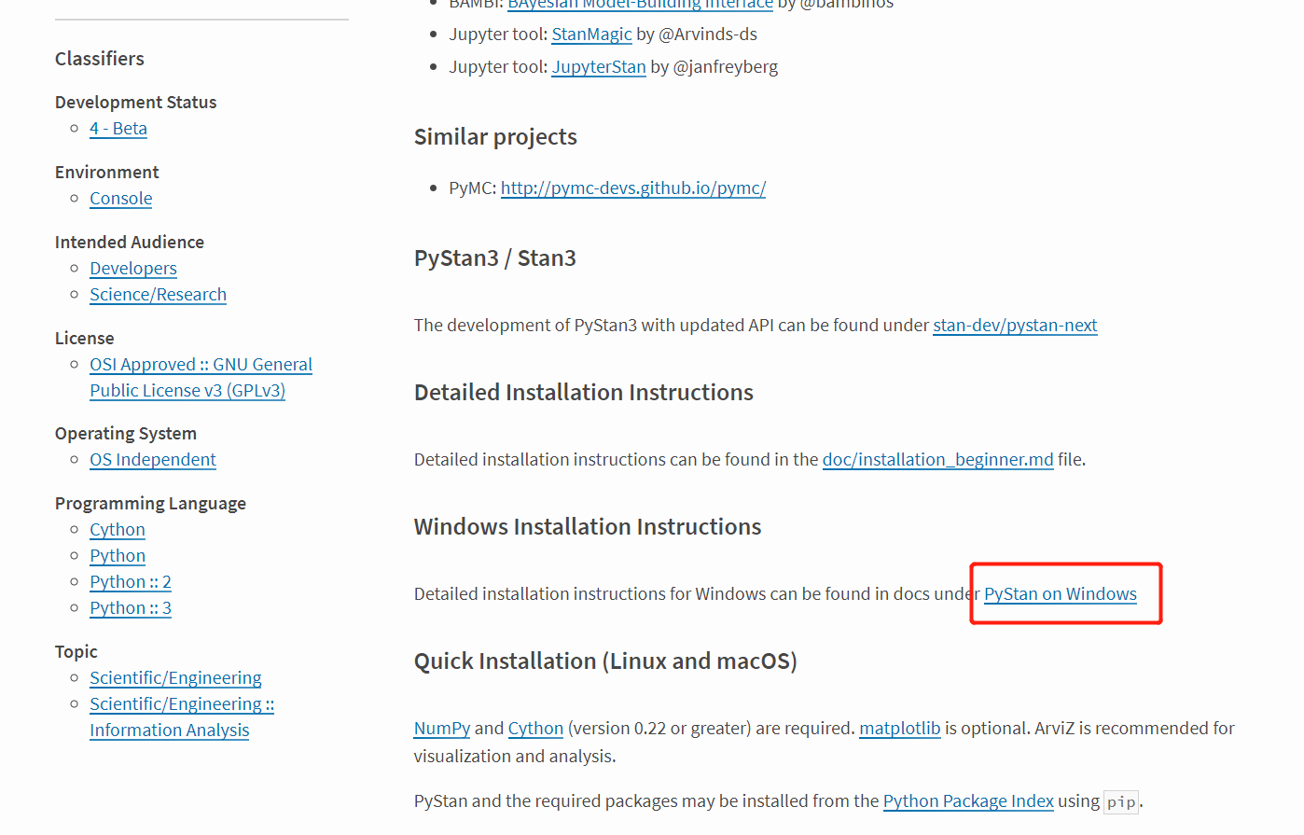Open the Python Package Index link
Screen dimensions: 1304x835
coord(967,800)
